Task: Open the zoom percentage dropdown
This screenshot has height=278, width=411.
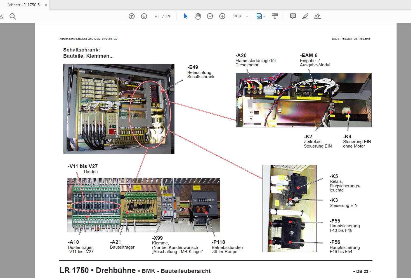Action: (x=247, y=16)
